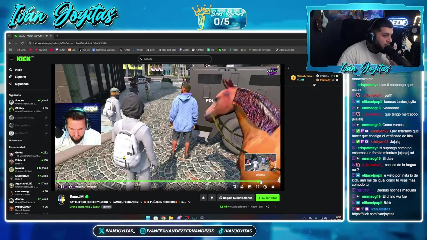Screen dimensions: 427x240
Task: Click Regala Suscripciones button
Action: (236, 198)
